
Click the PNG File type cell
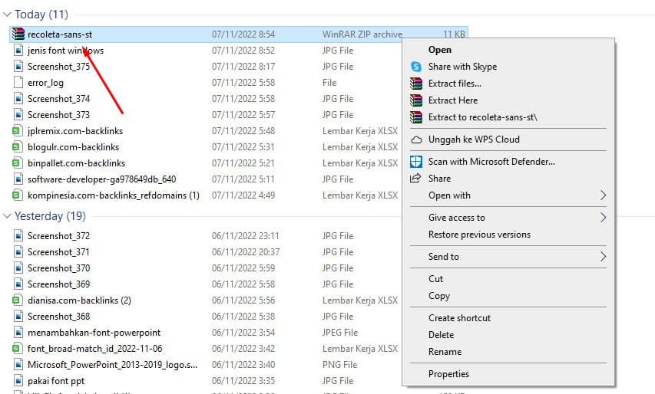pyautogui.click(x=339, y=365)
